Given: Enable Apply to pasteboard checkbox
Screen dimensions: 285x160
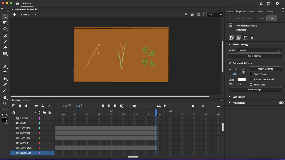Looking at the screenshot, I should pyautogui.click(x=251, y=79).
